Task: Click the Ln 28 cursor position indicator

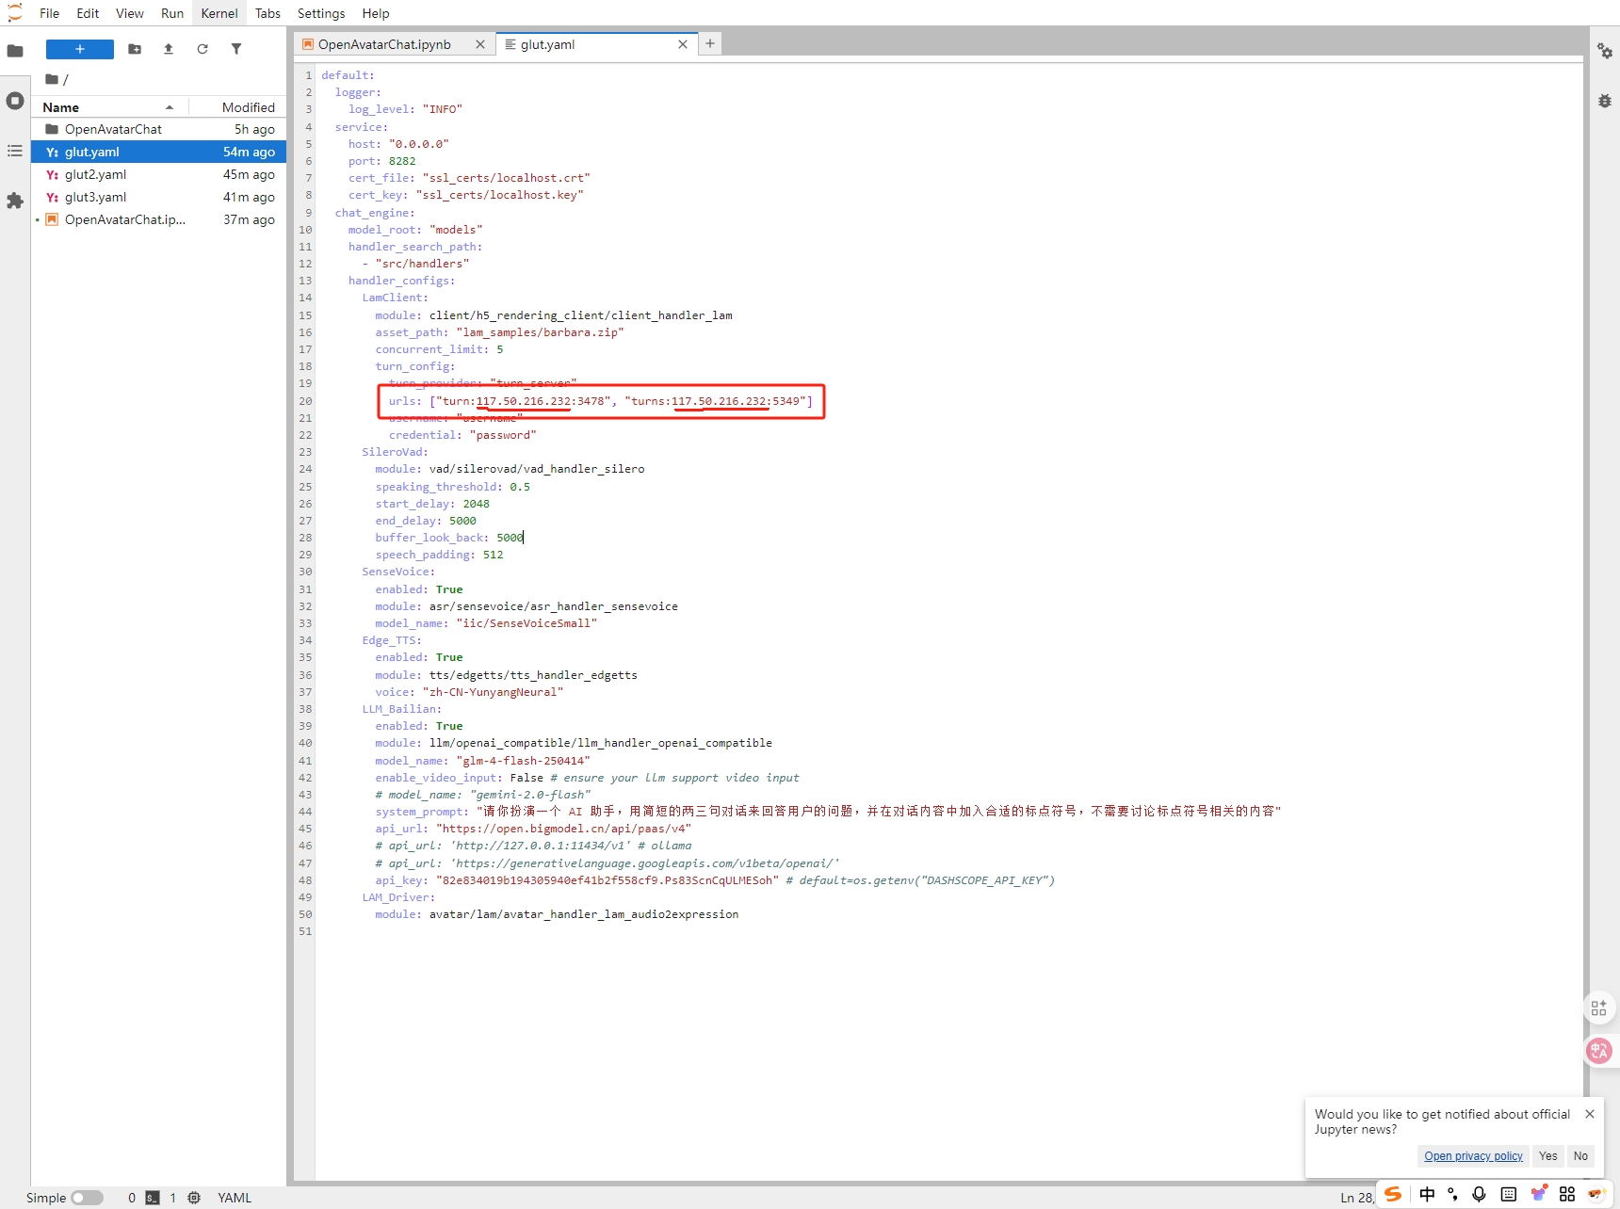Action: point(1357,1198)
